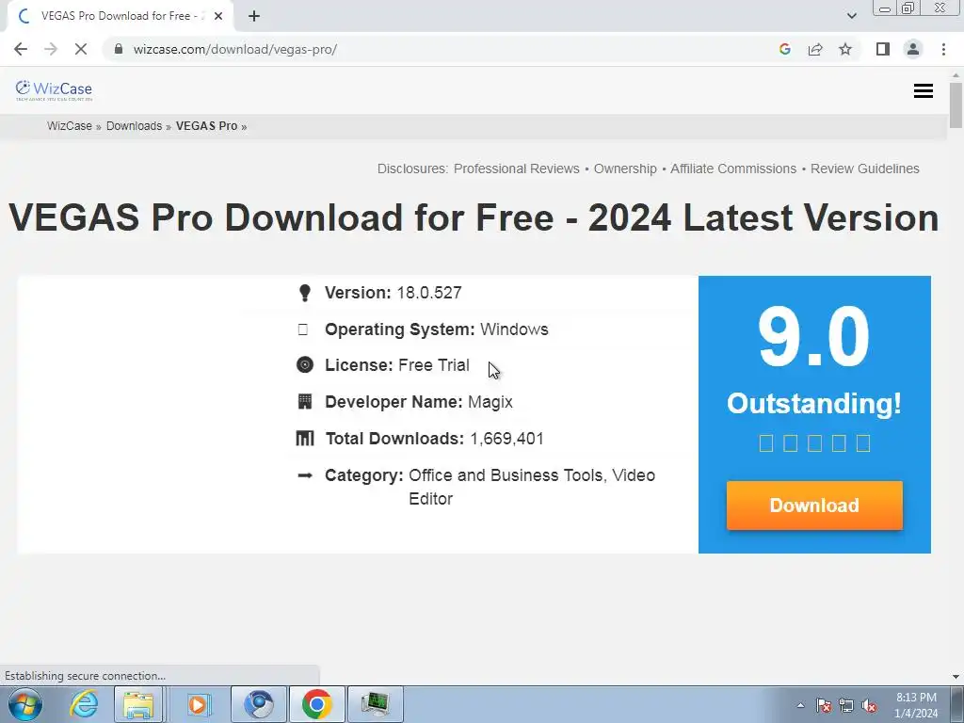Click Developer Name: Magix text
This screenshot has width=964, height=723.
[x=419, y=402]
